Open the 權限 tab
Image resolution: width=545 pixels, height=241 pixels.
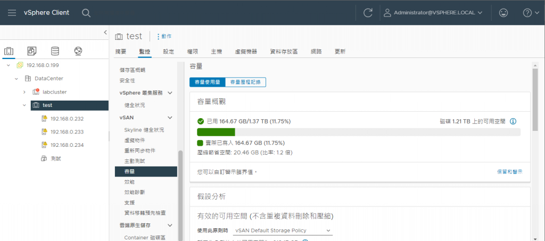(193, 52)
